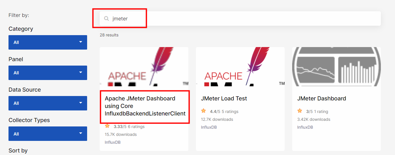Open the Data Source dropdown
395x155 pixels.
[x=48, y=103]
